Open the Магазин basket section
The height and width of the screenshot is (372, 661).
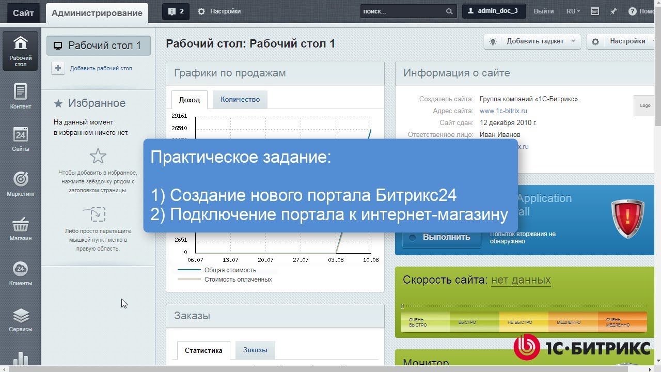20,229
